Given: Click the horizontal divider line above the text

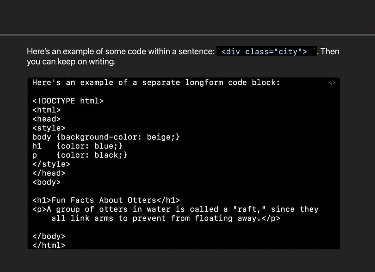Looking at the screenshot, I should pyautogui.click(x=187, y=35).
